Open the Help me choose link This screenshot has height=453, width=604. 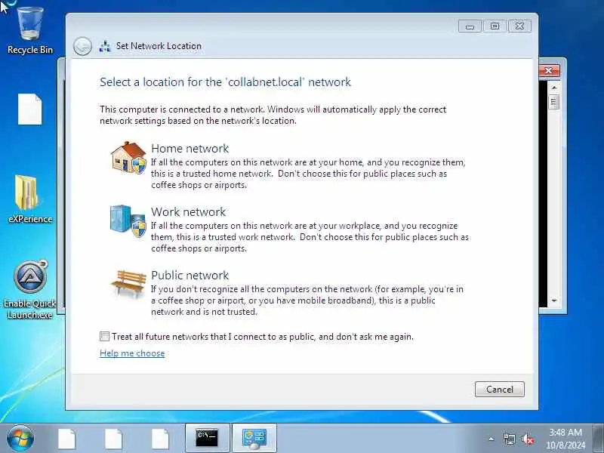pyautogui.click(x=132, y=353)
